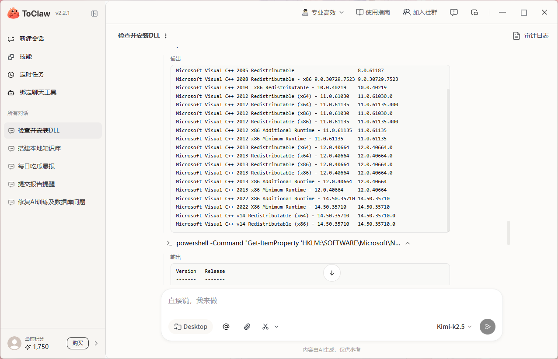Start a new conversation (新建会话)
Screen dimensions: 558x359
(53, 38)
